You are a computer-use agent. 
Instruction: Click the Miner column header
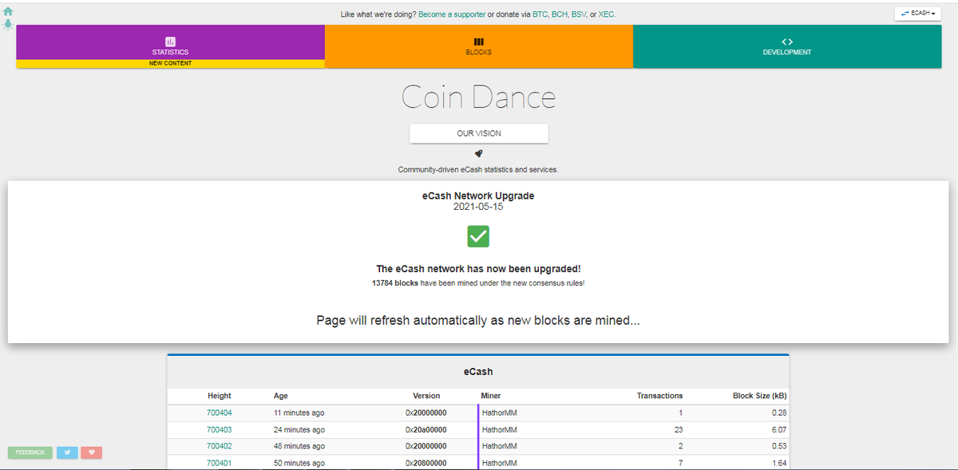click(491, 396)
